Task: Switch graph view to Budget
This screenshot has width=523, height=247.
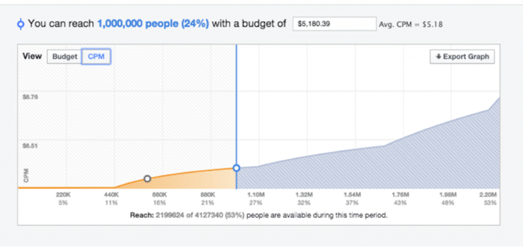Action: point(64,57)
